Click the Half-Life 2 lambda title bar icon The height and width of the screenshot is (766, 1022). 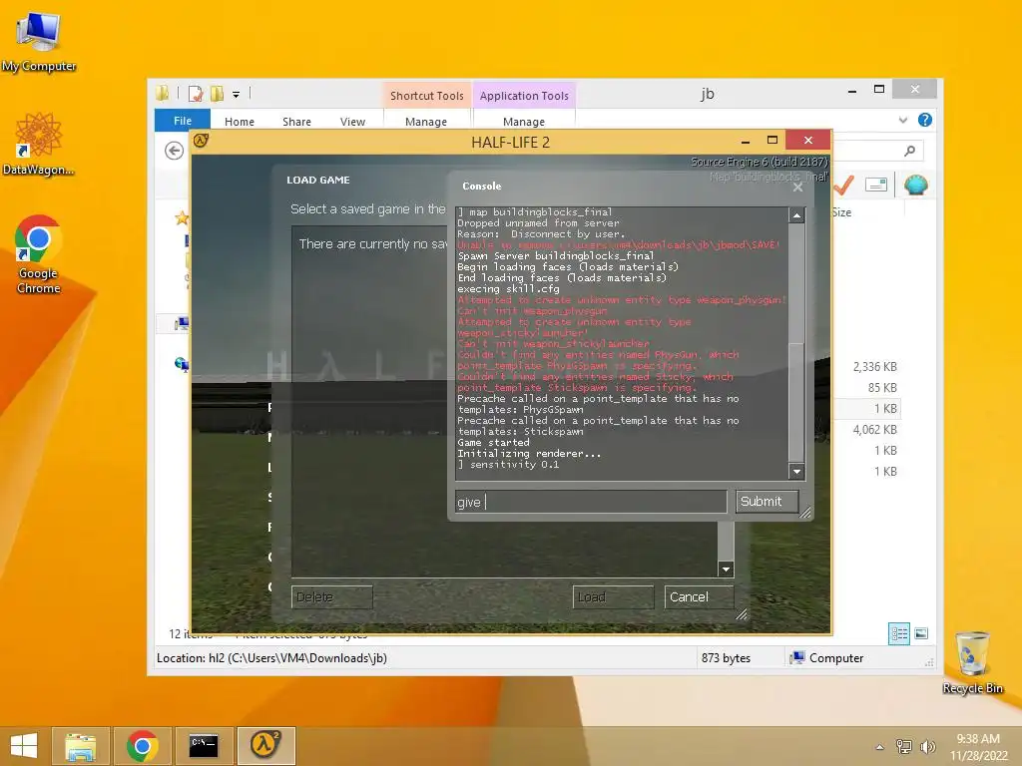[x=201, y=140]
